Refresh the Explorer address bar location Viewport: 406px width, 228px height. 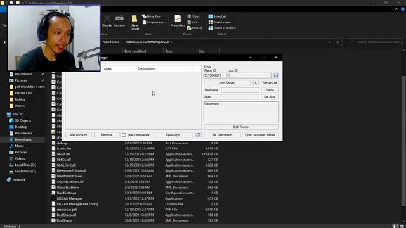click(338, 42)
